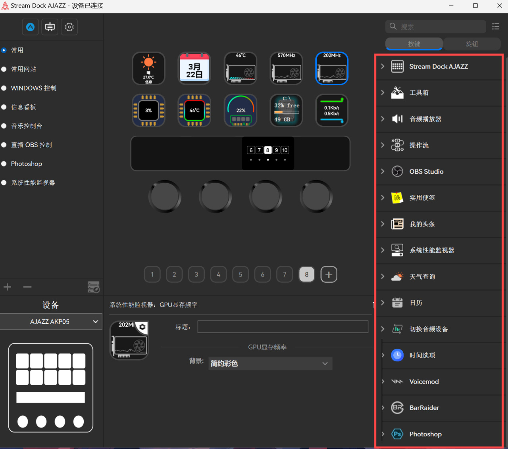Click the 时间选项 blue clock icon
This screenshot has width=508, height=449.
397,355
